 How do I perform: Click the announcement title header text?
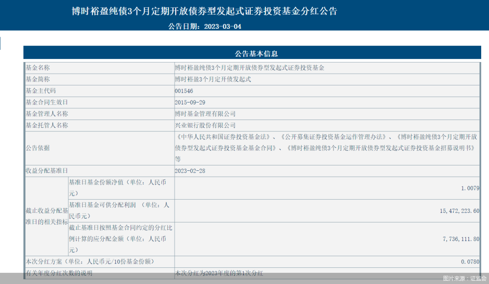click(x=204, y=11)
